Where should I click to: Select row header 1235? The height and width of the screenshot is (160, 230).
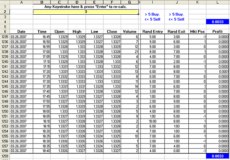5,37
